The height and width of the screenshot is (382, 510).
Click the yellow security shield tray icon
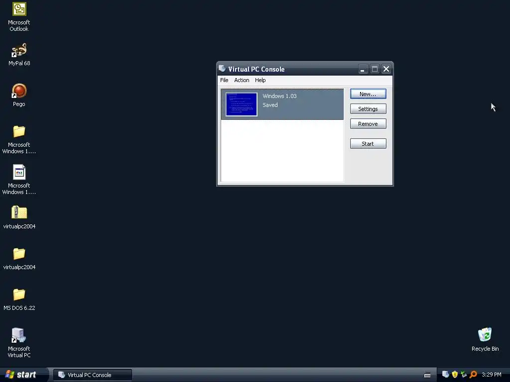[x=455, y=375]
